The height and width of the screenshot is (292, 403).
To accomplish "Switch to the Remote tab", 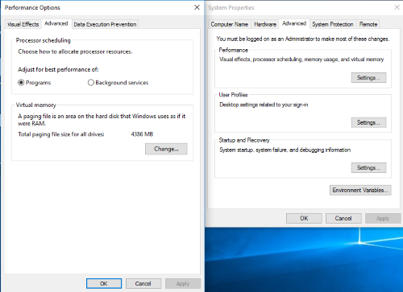I will [368, 24].
